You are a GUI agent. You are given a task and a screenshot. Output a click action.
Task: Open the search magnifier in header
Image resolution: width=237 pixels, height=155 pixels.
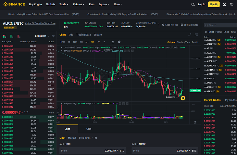193,4
